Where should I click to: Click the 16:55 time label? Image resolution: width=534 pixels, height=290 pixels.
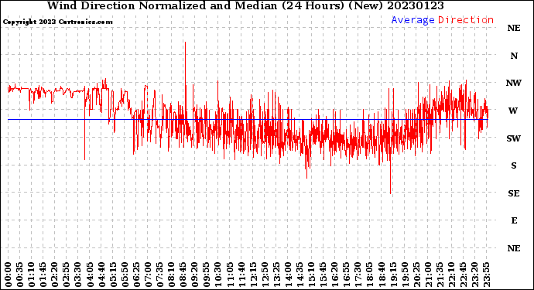point(347,275)
